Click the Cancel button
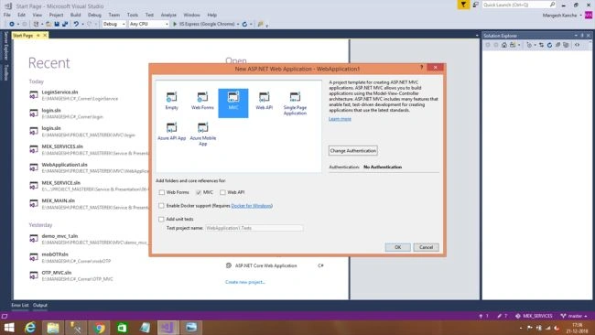This screenshot has width=595, height=335. point(427,247)
